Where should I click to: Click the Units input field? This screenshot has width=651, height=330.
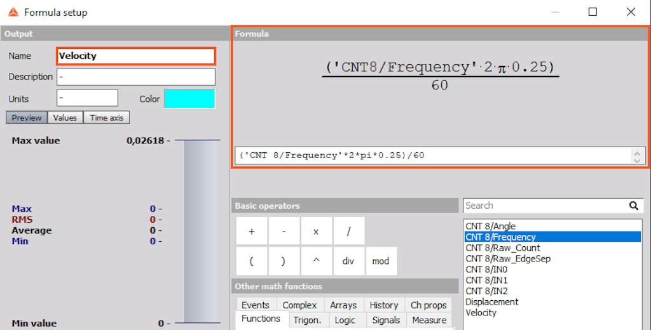point(87,98)
